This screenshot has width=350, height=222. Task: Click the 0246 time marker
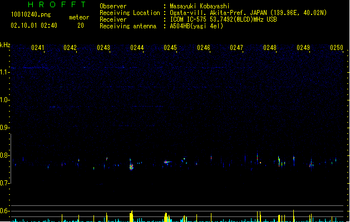(204, 48)
